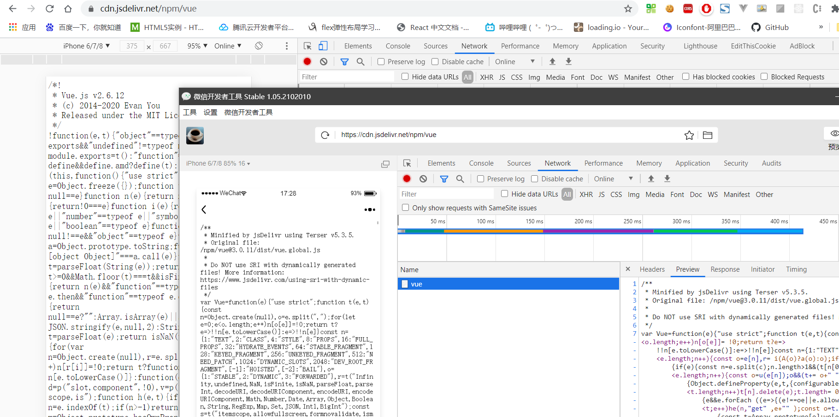Switch to the Console tab in Chrome DevTools
839x417 pixels.
point(398,46)
